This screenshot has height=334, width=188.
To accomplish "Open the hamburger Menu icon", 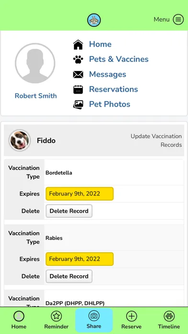I will (x=178, y=20).
